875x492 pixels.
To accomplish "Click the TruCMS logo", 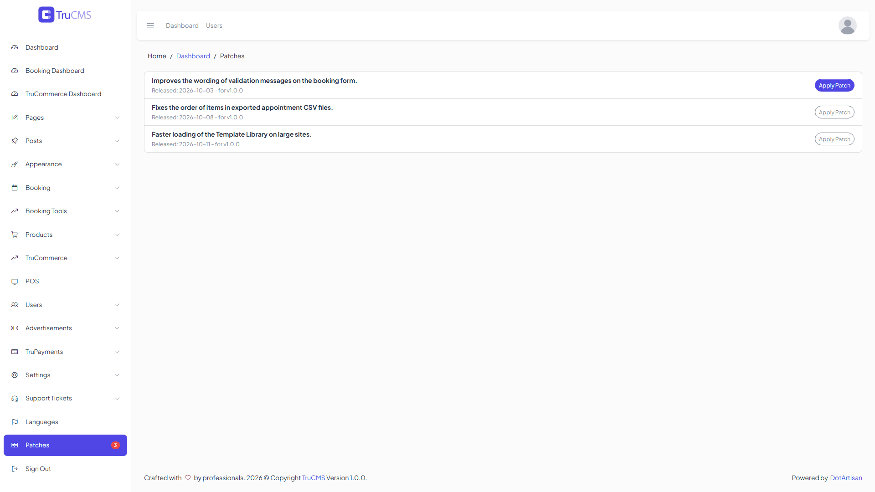I will click(65, 15).
